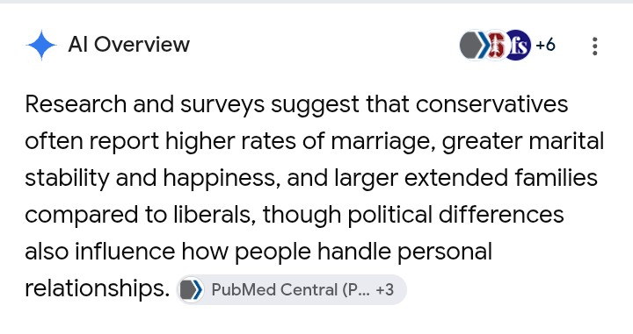This screenshot has height=334, width=633.
Task: Open the three-dot more options menu
Action: pos(594,46)
